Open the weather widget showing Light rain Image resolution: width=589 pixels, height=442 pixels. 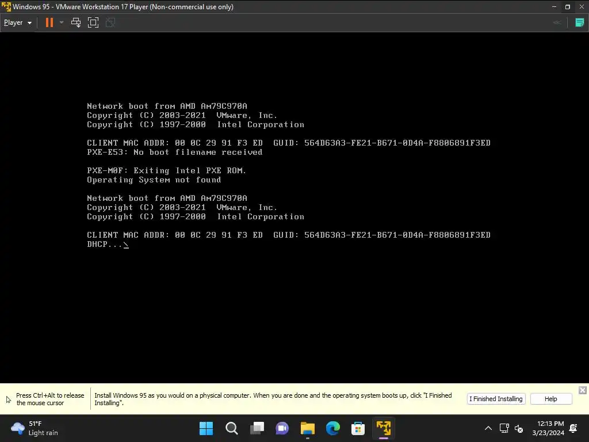coord(35,428)
